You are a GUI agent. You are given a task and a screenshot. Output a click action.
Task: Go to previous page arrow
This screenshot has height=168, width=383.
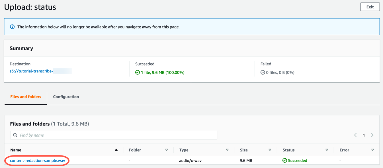click(355, 135)
